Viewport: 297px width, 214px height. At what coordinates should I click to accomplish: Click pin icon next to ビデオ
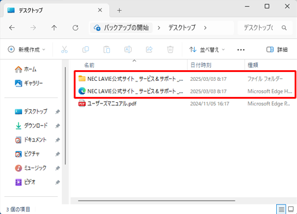click(58, 182)
